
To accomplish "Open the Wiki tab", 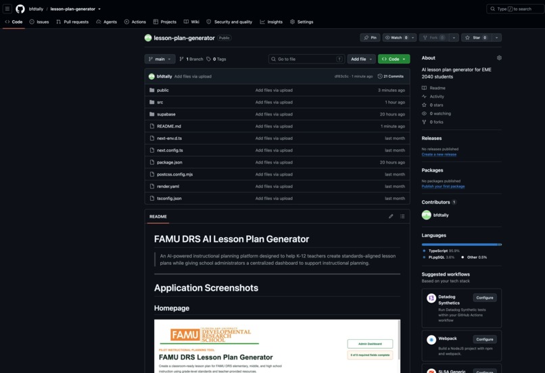I will coord(191,22).
